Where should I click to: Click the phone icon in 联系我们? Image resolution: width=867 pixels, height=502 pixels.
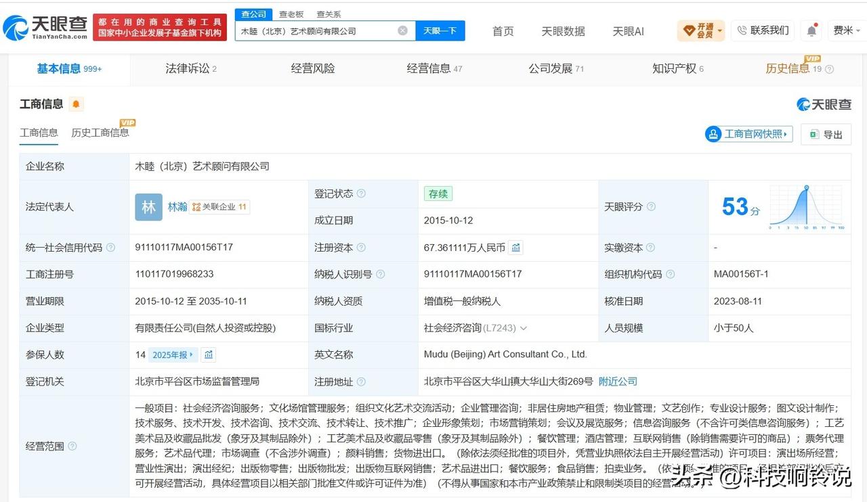click(x=742, y=30)
